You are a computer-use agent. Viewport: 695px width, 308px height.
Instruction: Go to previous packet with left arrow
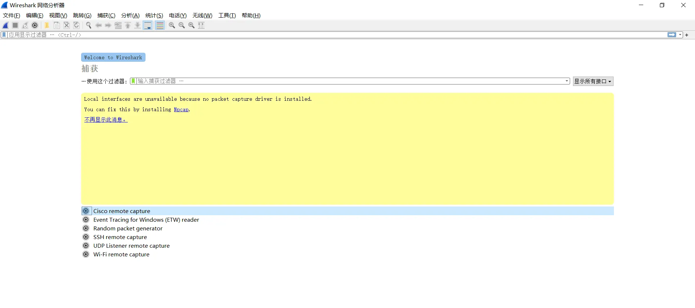pos(98,25)
